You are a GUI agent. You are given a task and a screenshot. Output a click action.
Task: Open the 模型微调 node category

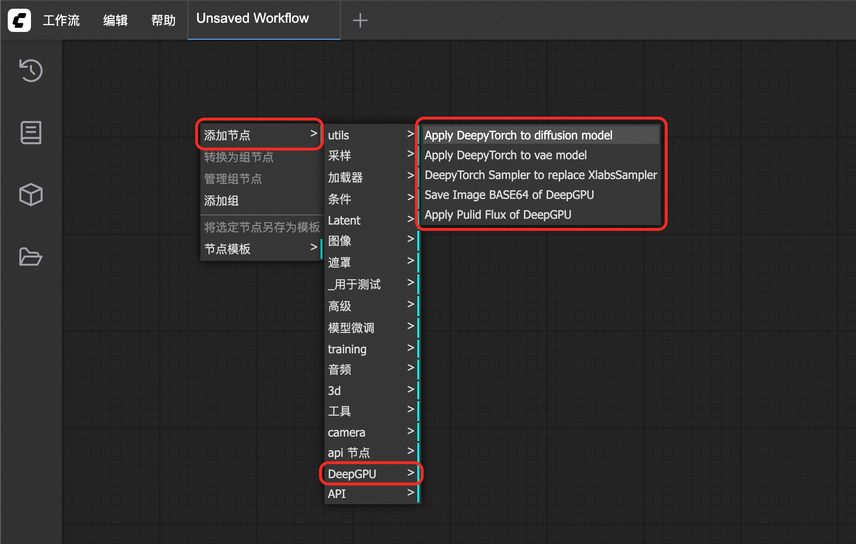click(371, 328)
